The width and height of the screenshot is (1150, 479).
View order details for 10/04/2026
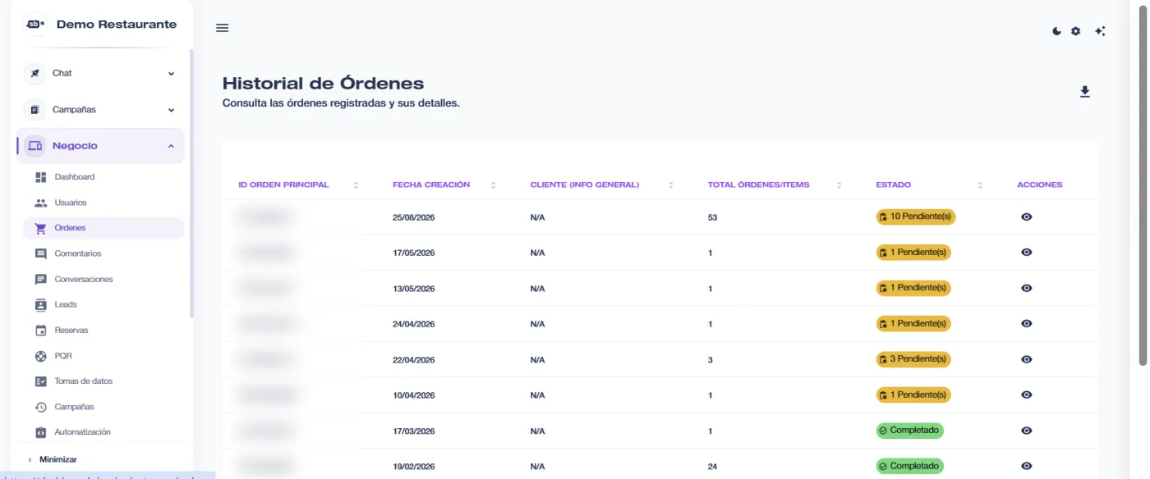1026,395
